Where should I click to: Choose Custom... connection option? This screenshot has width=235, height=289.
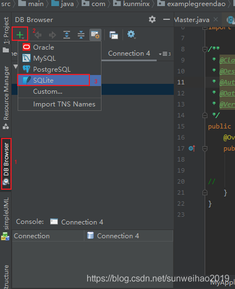pos(60,92)
